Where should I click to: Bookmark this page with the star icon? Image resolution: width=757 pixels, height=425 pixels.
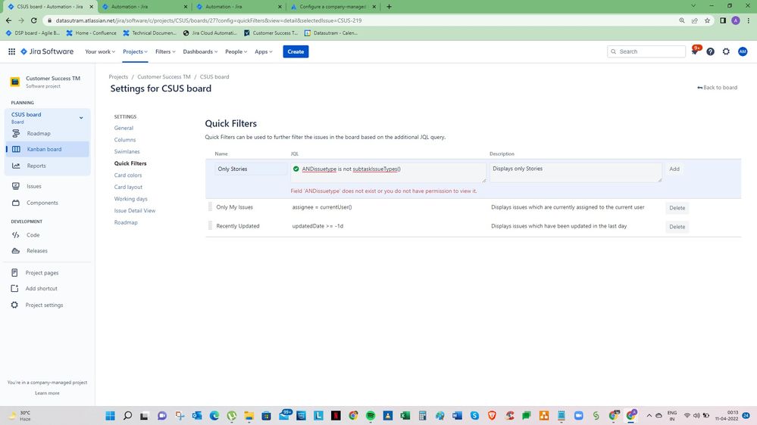[x=707, y=20]
